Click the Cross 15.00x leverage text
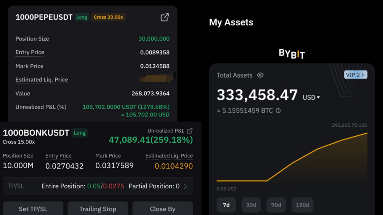Image resolution: width=383 pixels, height=215 pixels. (x=19, y=142)
